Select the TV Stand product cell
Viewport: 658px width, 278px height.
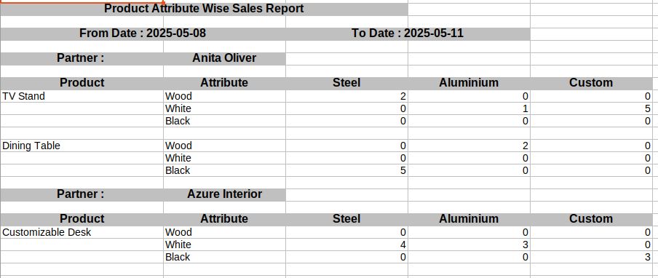point(82,96)
